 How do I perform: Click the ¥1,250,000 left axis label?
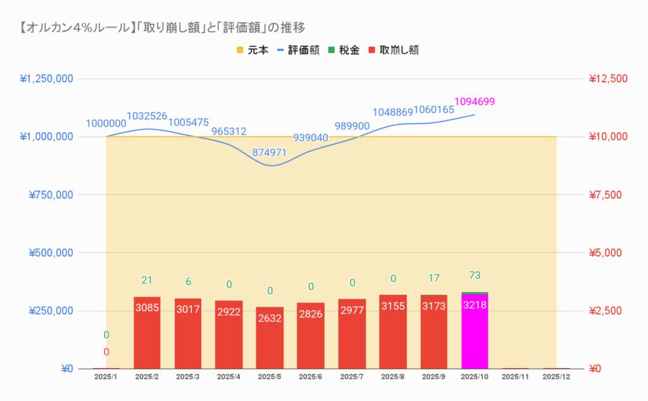tap(47, 79)
